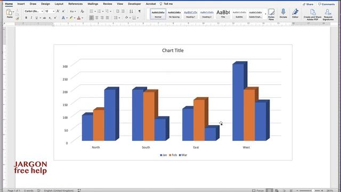Screen dimensions: 341x192
Task: Open the Editor tool
Action: pos(295,13)
